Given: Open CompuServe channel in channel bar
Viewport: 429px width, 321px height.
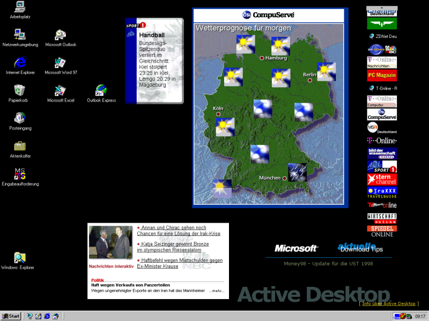Looking at the screenshot, I should click(382, 114).
